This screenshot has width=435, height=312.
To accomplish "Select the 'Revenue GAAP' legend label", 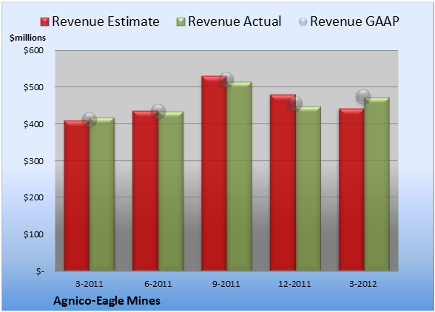I will (355, 21).
